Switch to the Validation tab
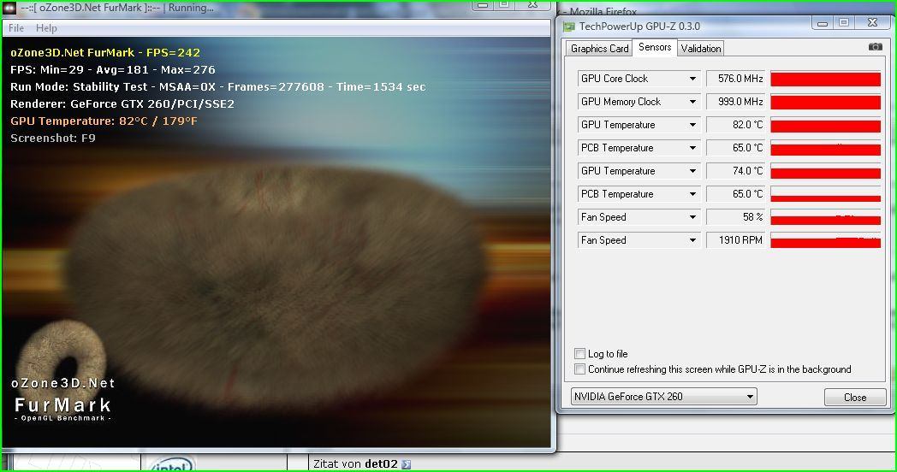Image resolution: width=897 pixels, height=472 pixels. coord(701,49)
